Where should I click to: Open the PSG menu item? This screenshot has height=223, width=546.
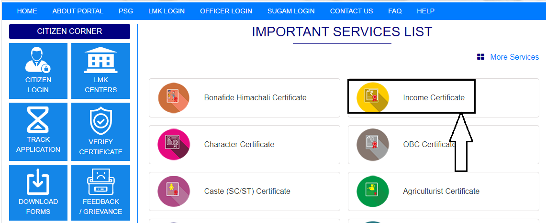[x=126, y=11]
